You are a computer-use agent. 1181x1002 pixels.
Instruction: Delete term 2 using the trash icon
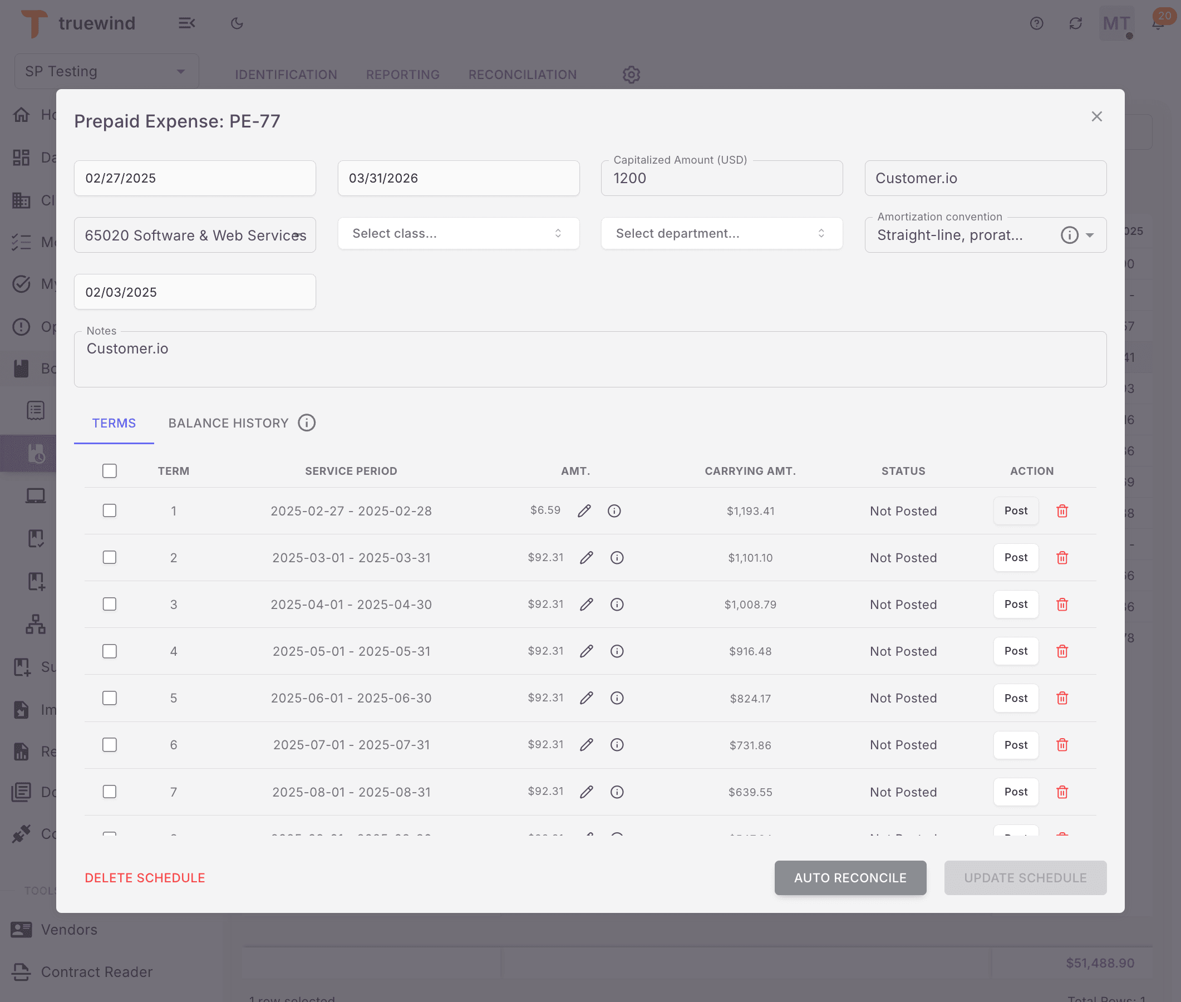1062,558
